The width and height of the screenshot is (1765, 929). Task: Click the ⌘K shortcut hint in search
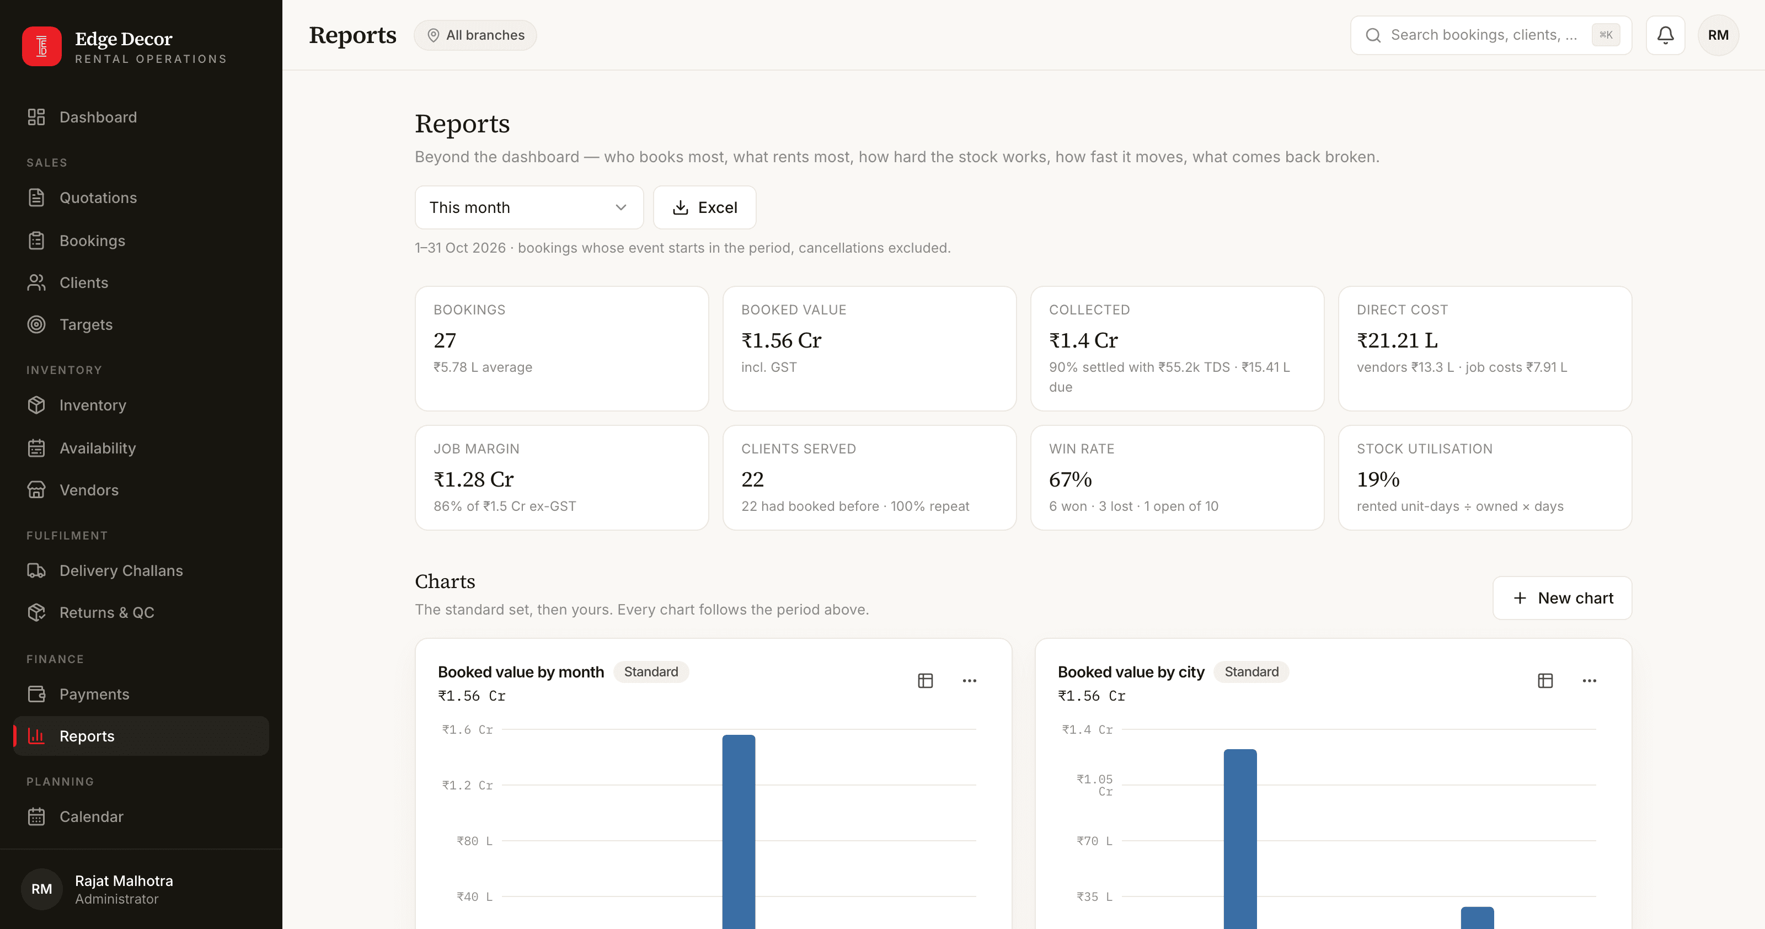click(x=1606, y=35)
